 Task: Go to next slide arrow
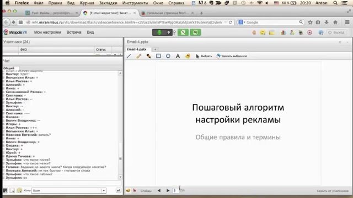[x=168, y=191]
